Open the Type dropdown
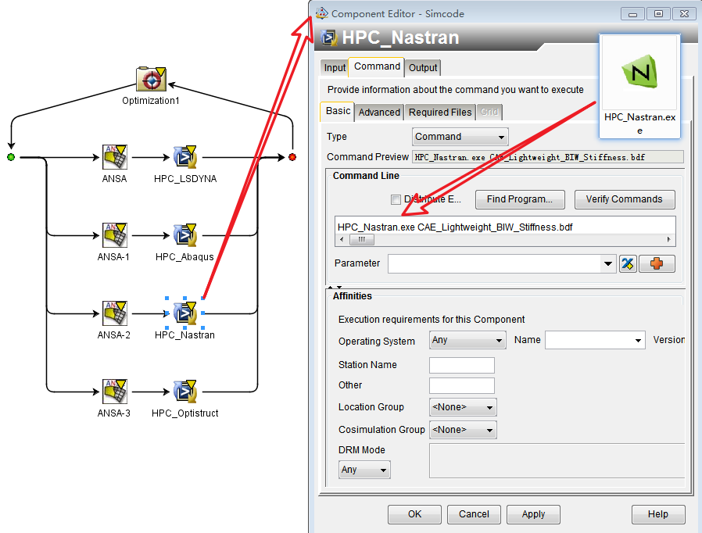The width and height of the screenshot is (702, 533). pyautogui.click(x=460, y=137)
